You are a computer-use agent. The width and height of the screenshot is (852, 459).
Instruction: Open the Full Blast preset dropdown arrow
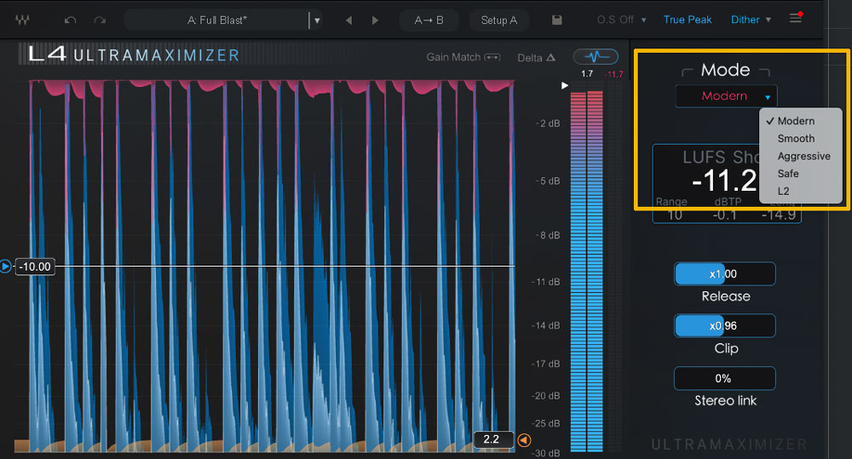pyautogui.click(x=317, y=20)
